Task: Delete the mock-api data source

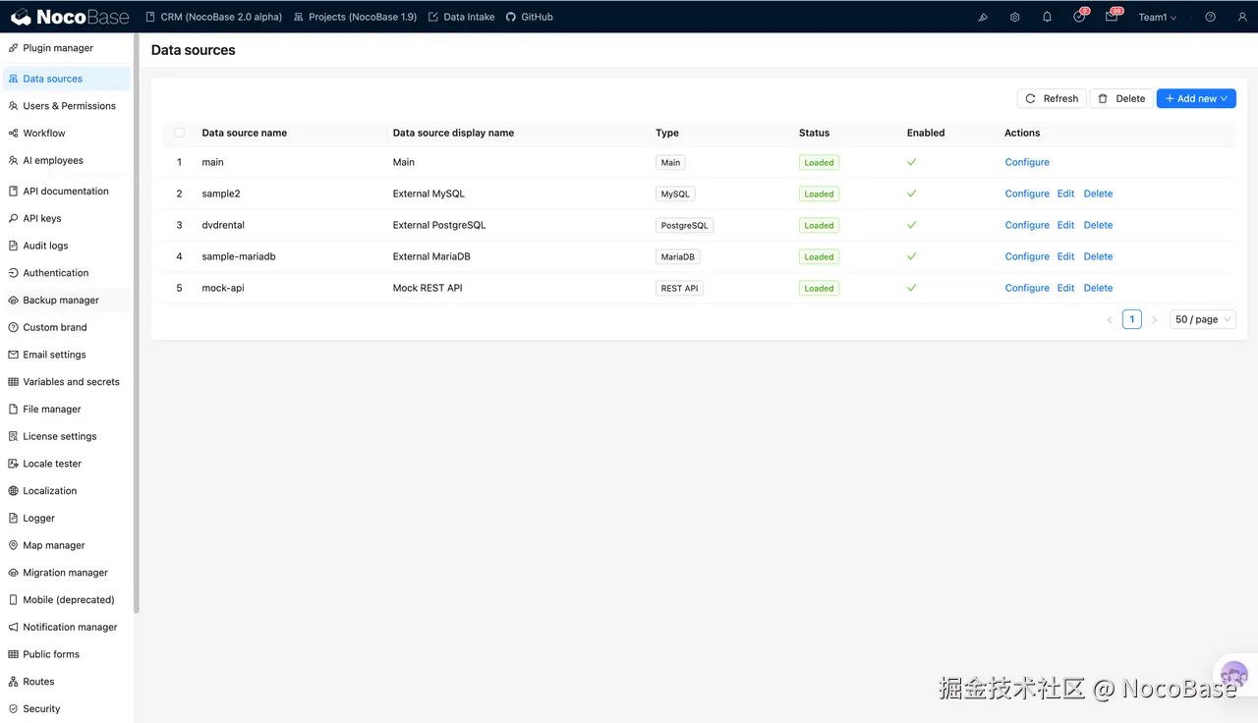Action: click(x=1098, y=288)
